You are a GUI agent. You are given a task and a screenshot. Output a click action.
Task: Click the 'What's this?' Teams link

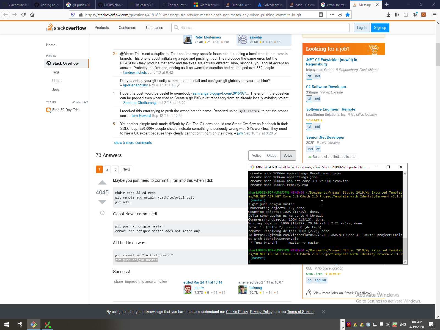pos(80,102)
